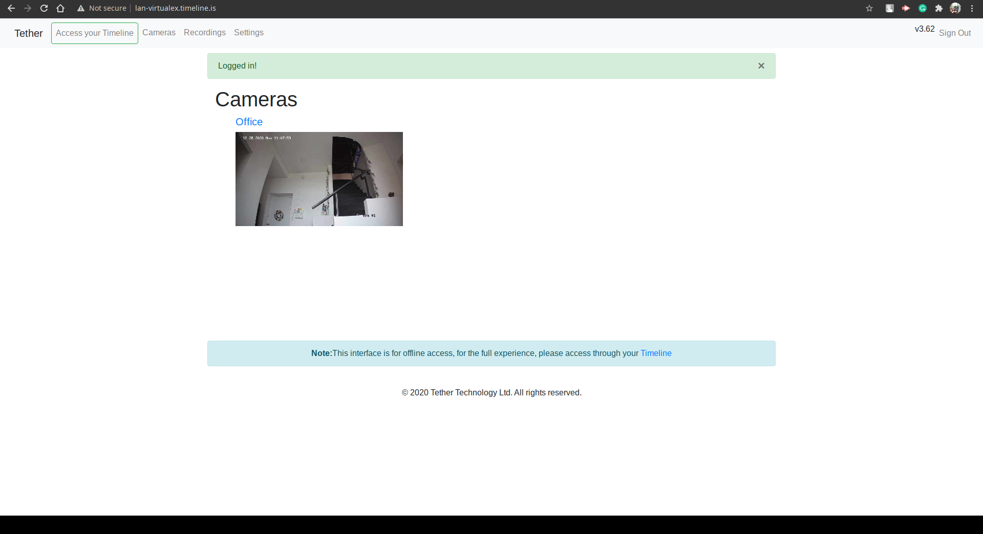Click the browser forward navigation arrow

point(28,8)
